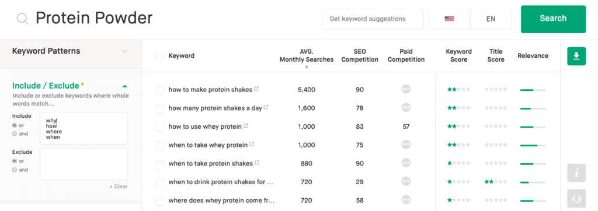Screen dimensions: 598x211
Task: Open external link for 'how to make protein shakes'
Action: pos(256,89)
